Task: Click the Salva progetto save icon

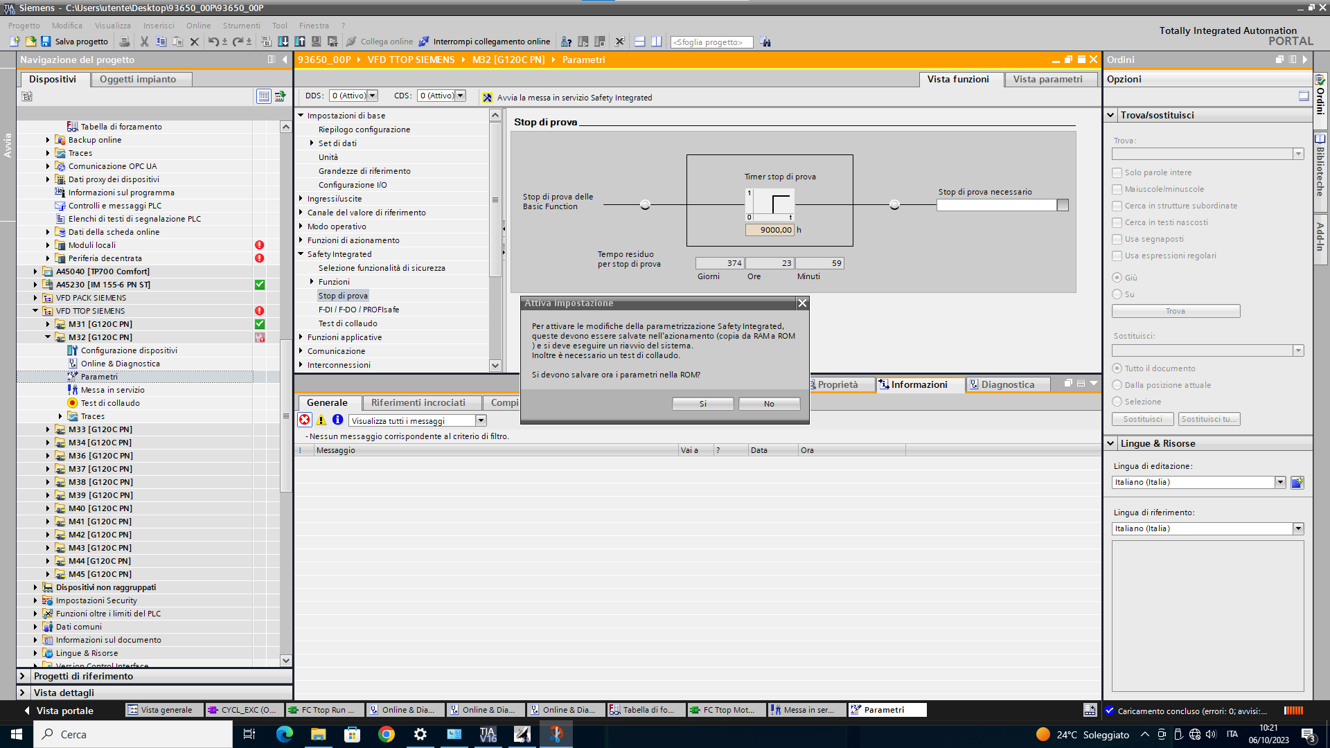Action: (46, 42)
